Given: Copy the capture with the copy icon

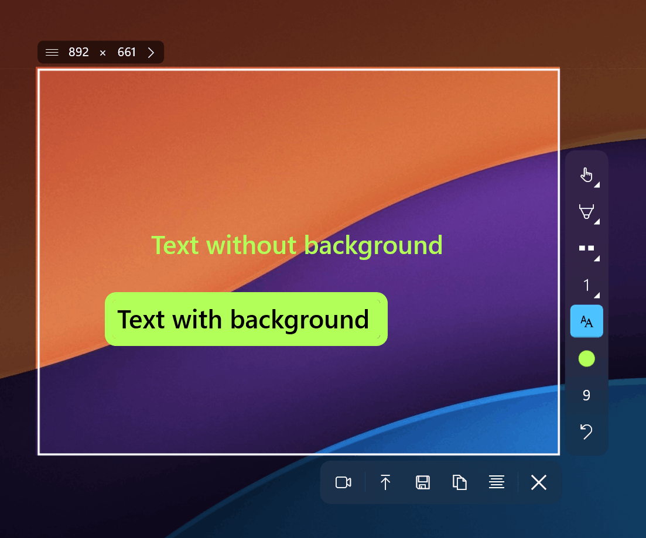Looking at the screenshot, I should 459,482.
